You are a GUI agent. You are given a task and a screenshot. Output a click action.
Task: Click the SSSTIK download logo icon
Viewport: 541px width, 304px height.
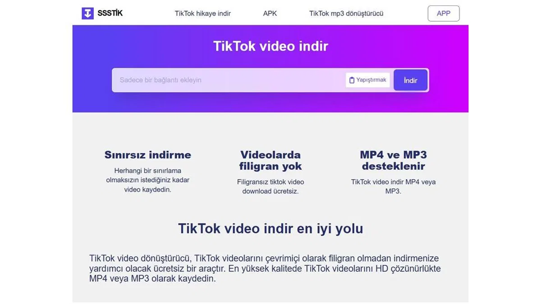(87, 14)
